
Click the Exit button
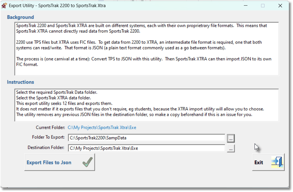click(268, 162)
